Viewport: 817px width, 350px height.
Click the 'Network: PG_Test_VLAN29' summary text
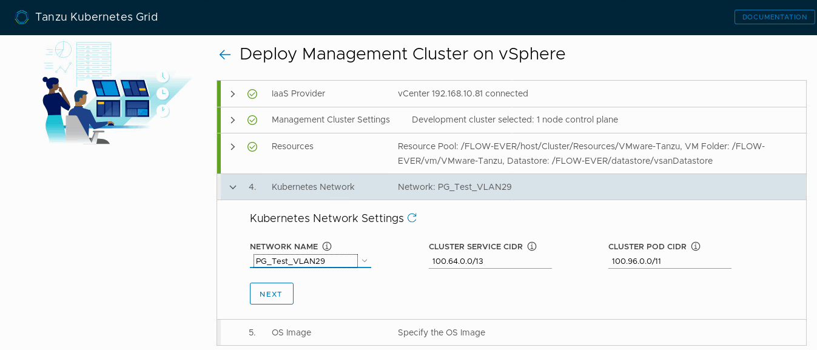pos(455,187)
